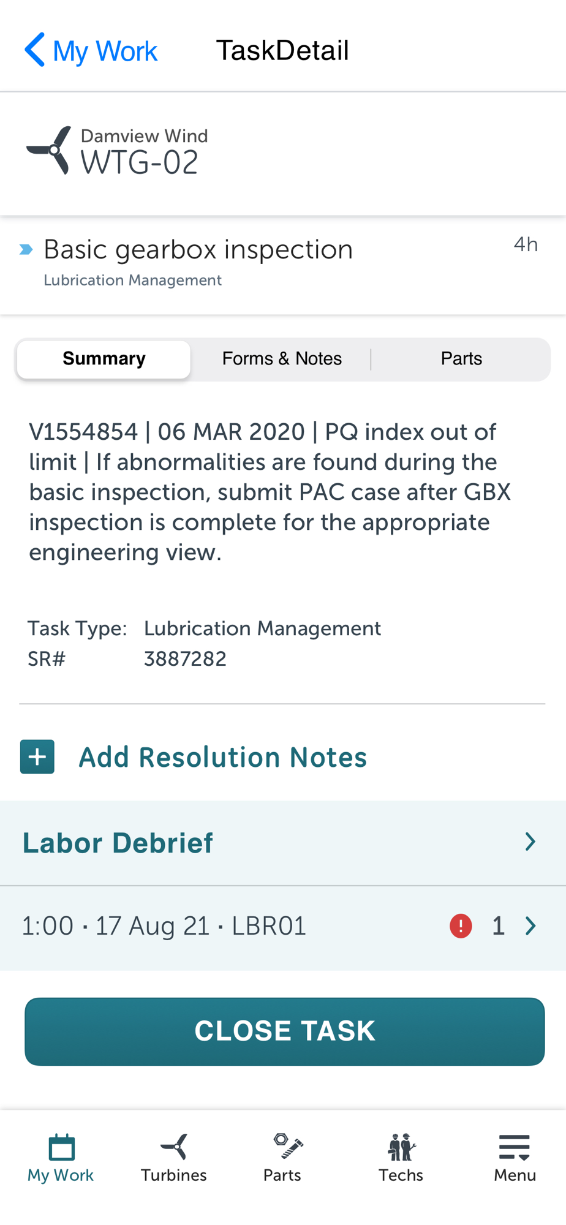Switch to the Forms & Notes tab
Image resolution: width=566 pixels, height=1225 pixels.
282,359
